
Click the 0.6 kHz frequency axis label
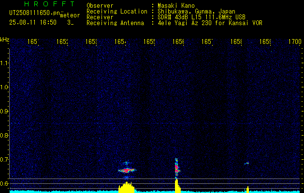click(4, 183)
